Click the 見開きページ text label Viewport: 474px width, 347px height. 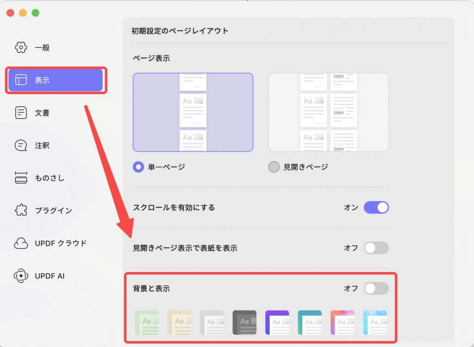pos(306,167)
